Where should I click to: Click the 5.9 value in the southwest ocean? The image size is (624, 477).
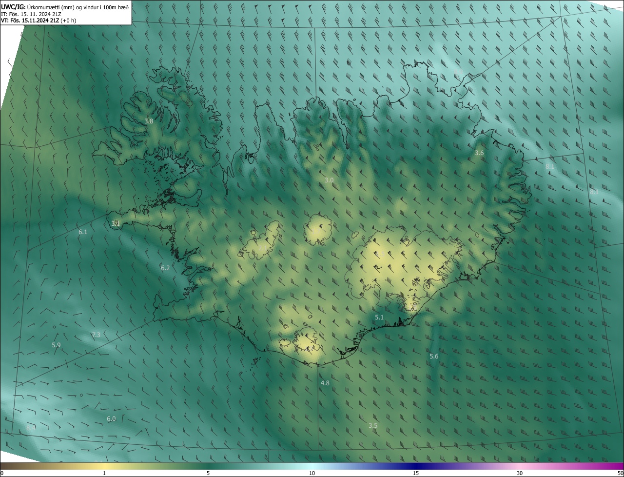[56, 345]
